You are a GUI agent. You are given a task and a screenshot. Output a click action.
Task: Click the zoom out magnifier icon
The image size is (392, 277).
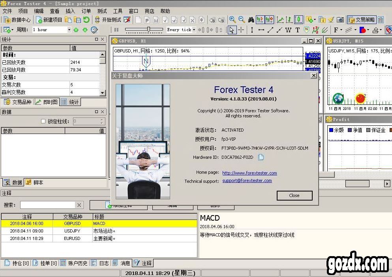tap(242, 20)
